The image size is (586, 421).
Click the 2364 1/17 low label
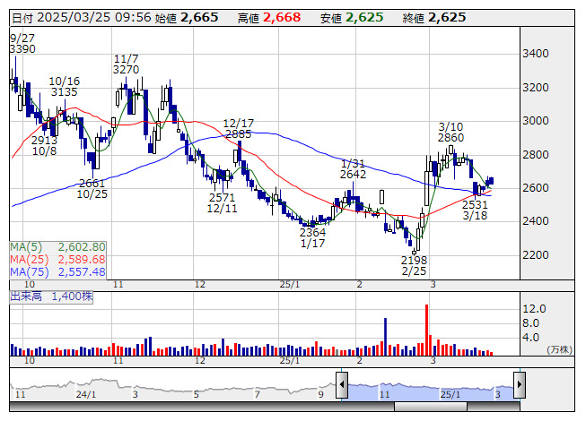tap(313, 238)
